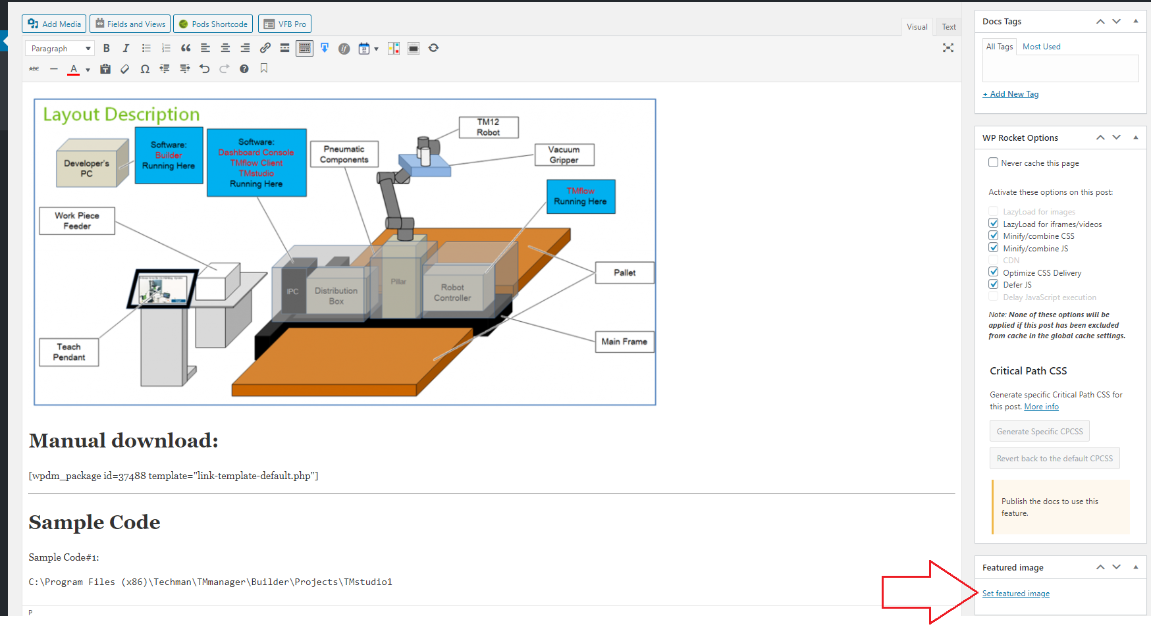Toggle Optimize CSS Delivery option
This screenshot has width=1151, height=637.
[994, 272]
